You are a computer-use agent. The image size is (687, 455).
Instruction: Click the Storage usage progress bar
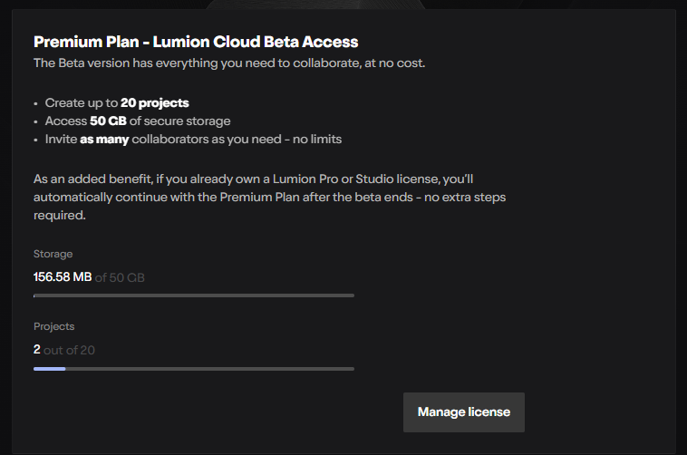point(193,295)
